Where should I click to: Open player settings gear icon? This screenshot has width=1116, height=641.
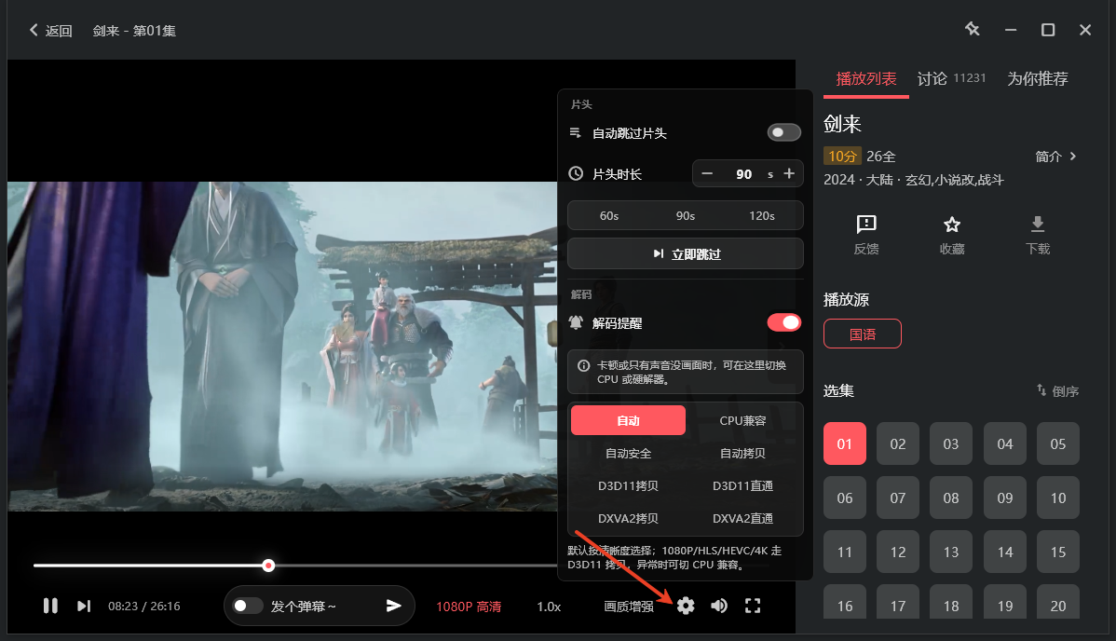pos(686,607)
